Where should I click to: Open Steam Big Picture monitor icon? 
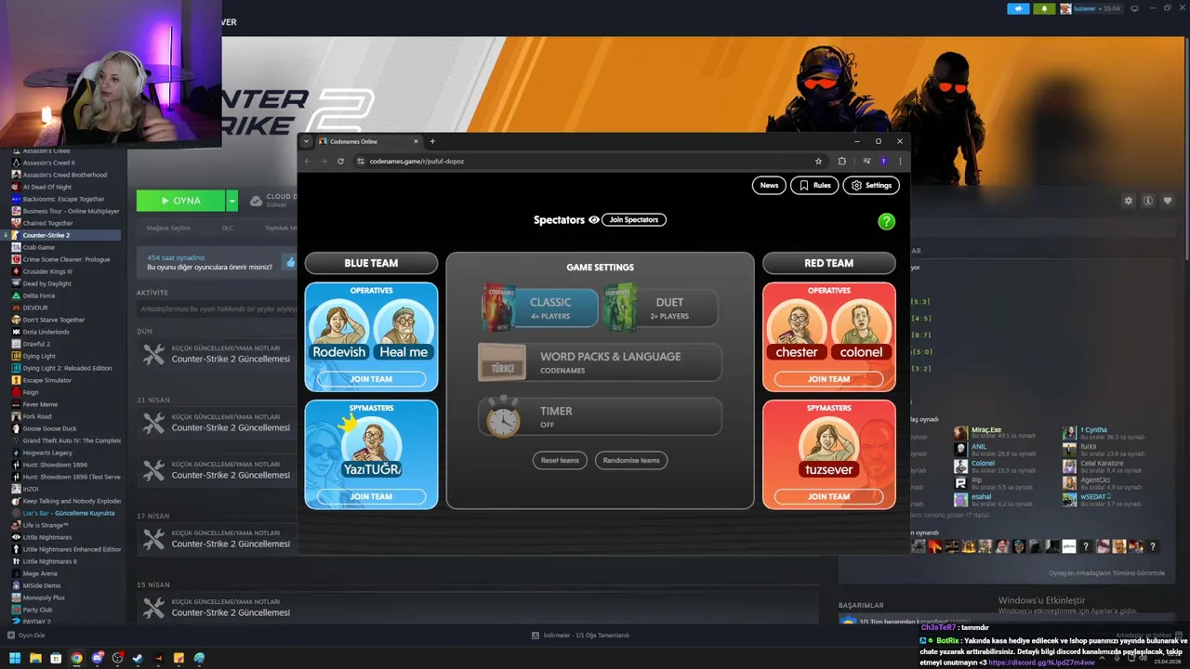pyautogui.click(x=1132, y=8)
